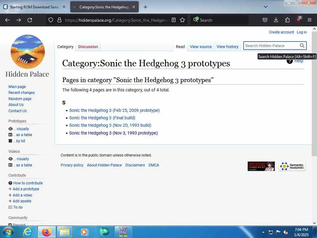Screen dimensions: 317x238
Task: Open Recent changes in sidebar
Action: pyautogui.click(x=22, y=92)
